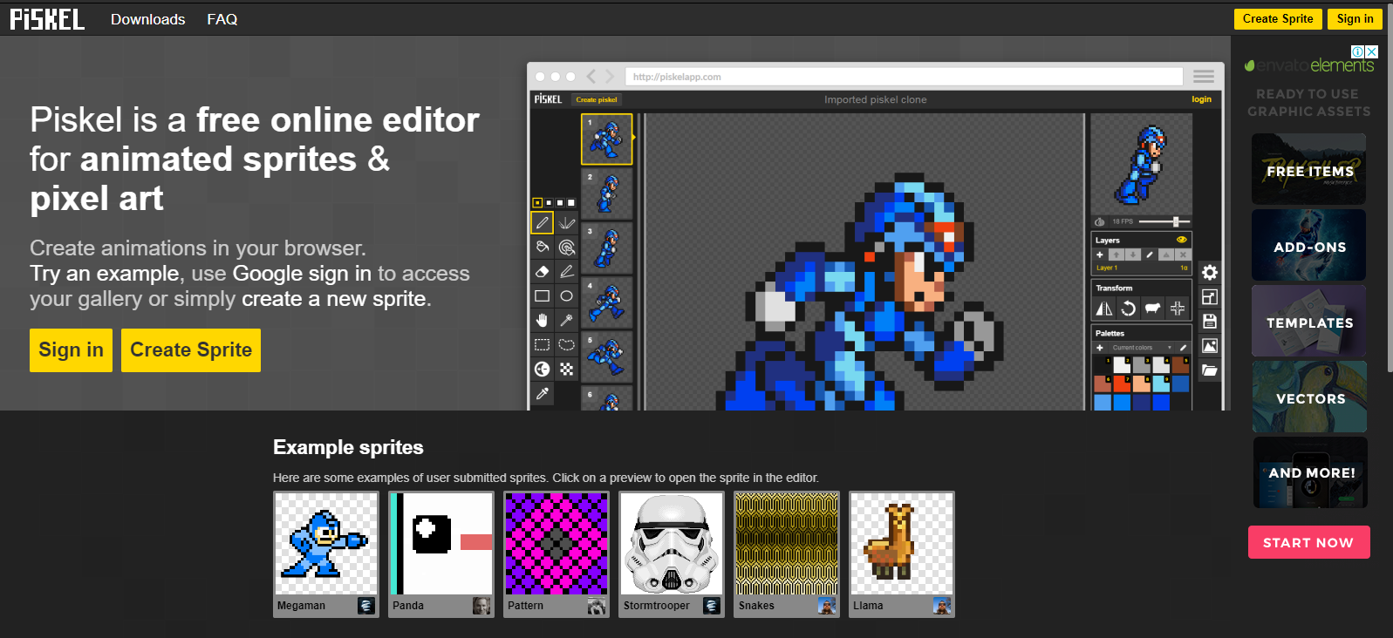1393x638 pixels.
Task: Open the Stormtrooper example sprite preview
Action: (x=672, y=544)
